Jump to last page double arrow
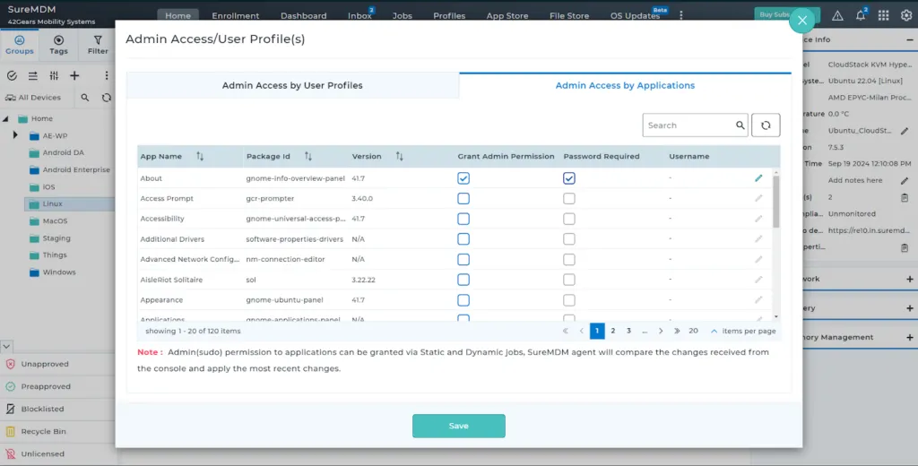 677,331
